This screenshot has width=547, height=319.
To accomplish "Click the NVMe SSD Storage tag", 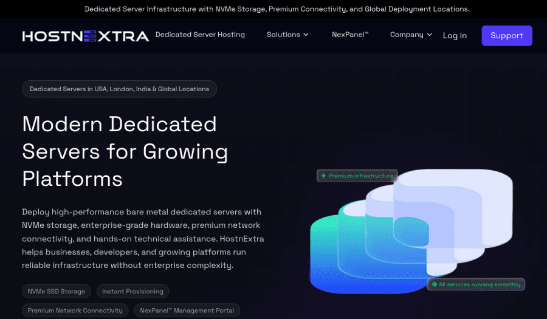I will (56, 291).
